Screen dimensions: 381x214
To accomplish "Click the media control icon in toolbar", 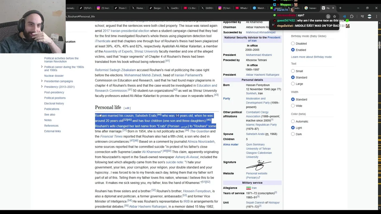I will [x=362, y=16].
